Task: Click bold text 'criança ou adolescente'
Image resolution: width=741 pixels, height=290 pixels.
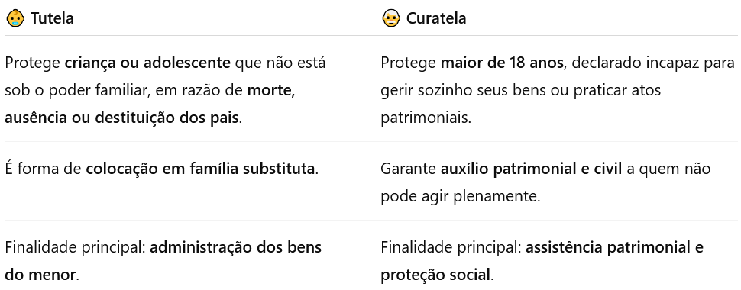Action: (147, 63)
